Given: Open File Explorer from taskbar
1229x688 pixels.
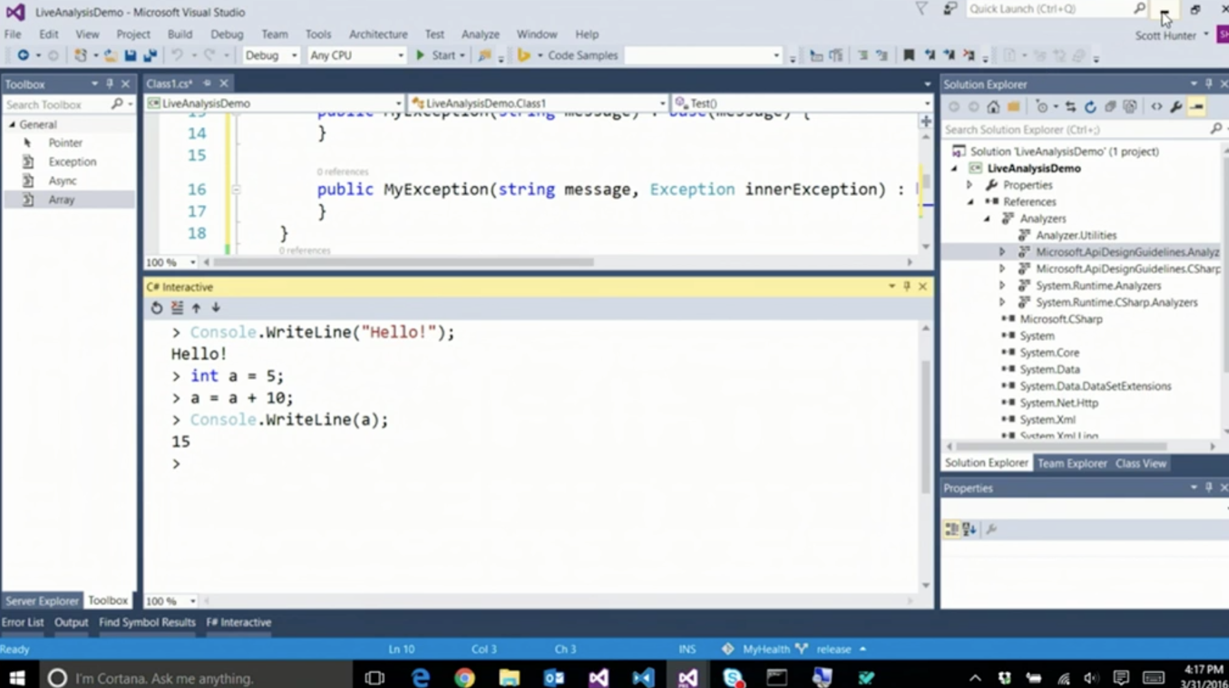Looking at the screenshot, I should click(509, 678).
